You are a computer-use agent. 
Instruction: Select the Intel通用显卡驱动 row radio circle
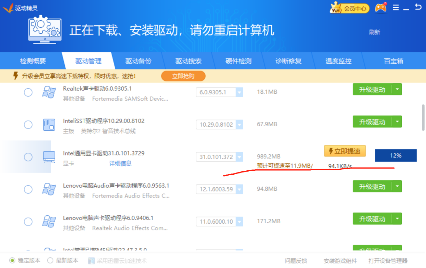click(x=28, y=157)
